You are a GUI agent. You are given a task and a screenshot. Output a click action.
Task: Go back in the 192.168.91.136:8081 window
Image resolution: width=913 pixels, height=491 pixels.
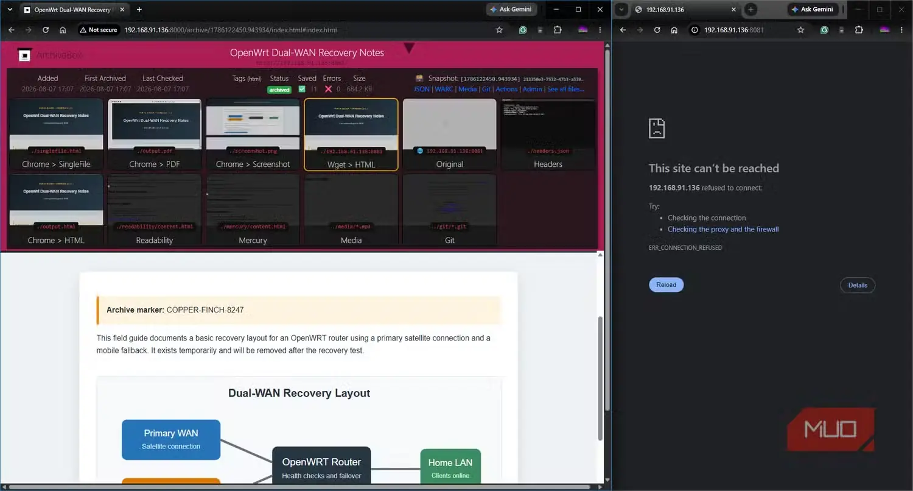623,30
